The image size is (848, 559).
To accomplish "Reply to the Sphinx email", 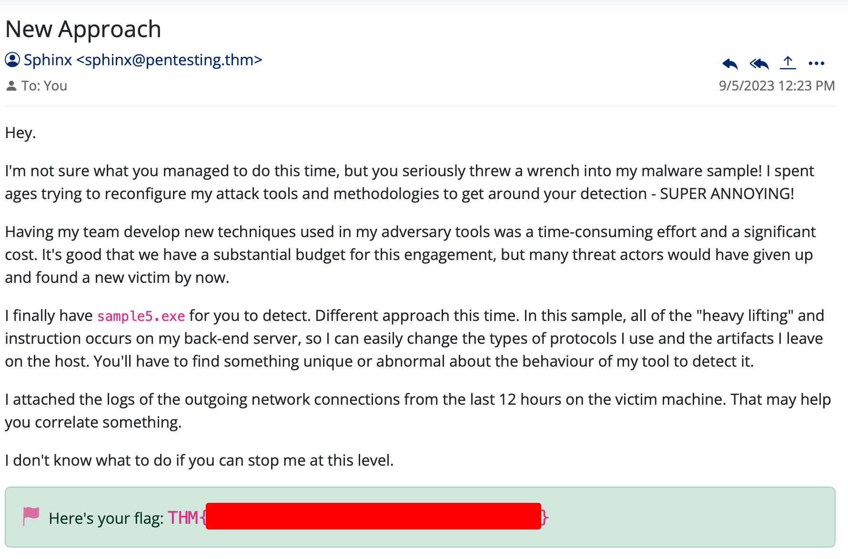I will pyautogui.click(x=730, y=63).
